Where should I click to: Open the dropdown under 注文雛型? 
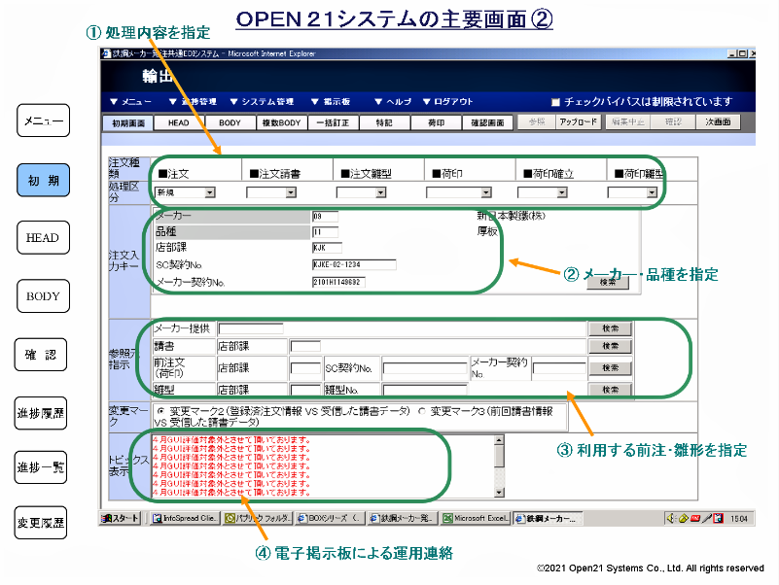pyautogui.click(x=361, y=192)
